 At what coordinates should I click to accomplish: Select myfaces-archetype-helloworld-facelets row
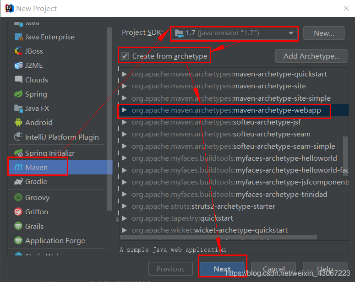pos(234,170)
